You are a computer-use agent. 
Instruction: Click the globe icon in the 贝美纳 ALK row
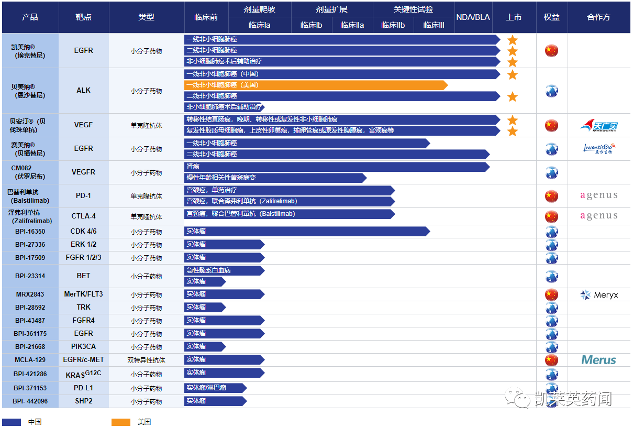(551, 91)
